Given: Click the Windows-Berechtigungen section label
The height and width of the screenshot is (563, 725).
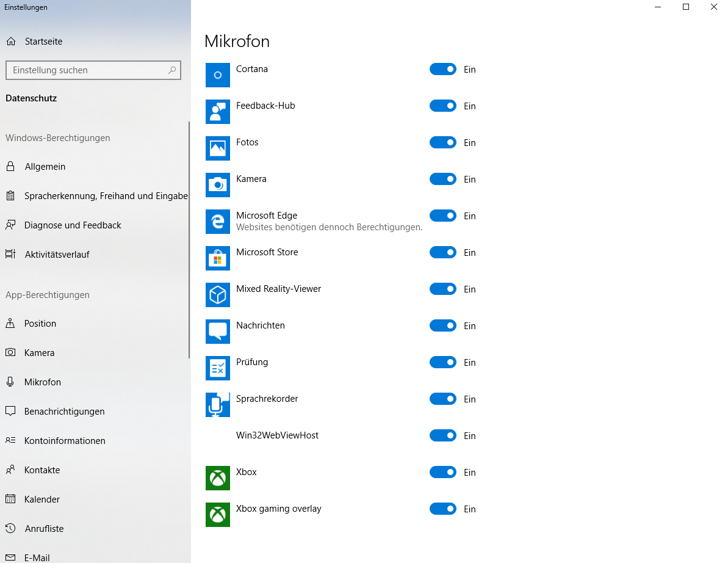Looking at the screenshot, I should click(x=58, y=138).
